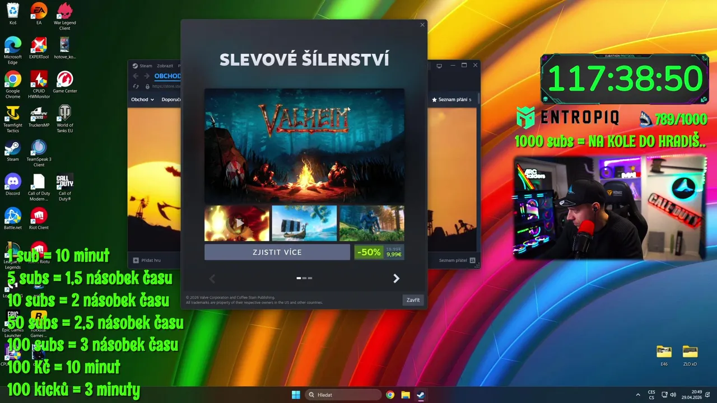Launch the Call of Duty® desktop shortcut
The image size is (717, 403).
[x=64, y=188]
